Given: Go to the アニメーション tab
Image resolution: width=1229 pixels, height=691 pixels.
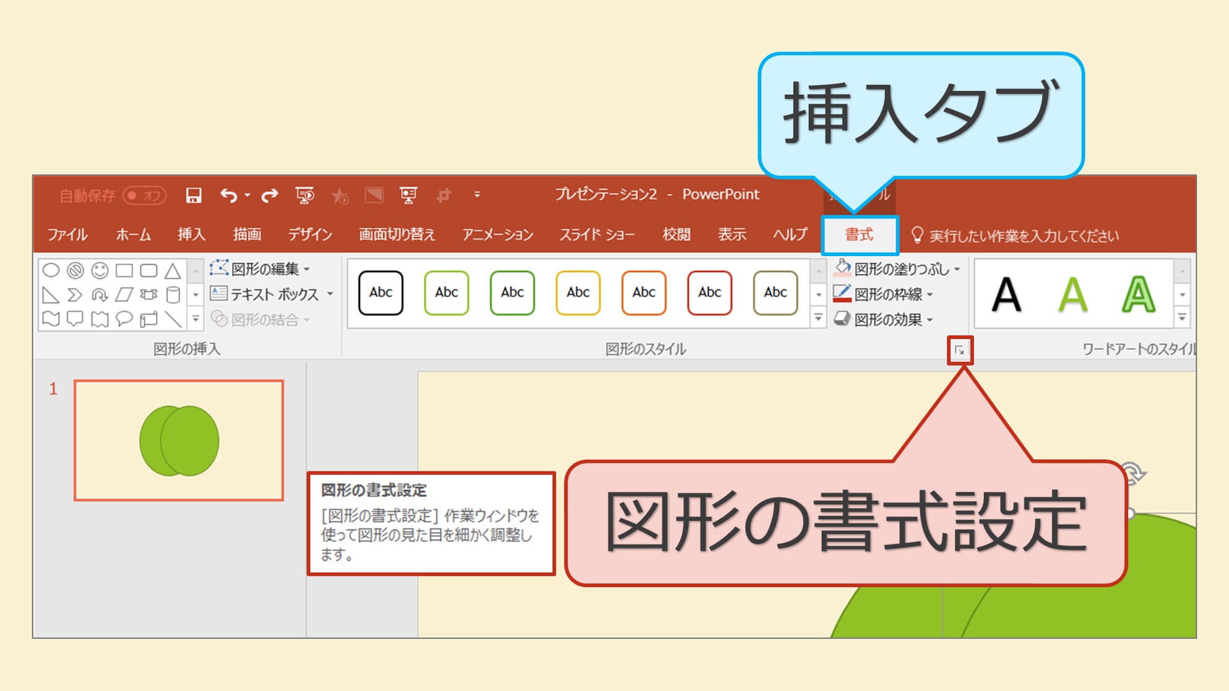Looking at the screenshot, I should [498, 235].
